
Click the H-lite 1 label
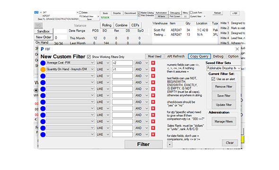pos(225,23)
